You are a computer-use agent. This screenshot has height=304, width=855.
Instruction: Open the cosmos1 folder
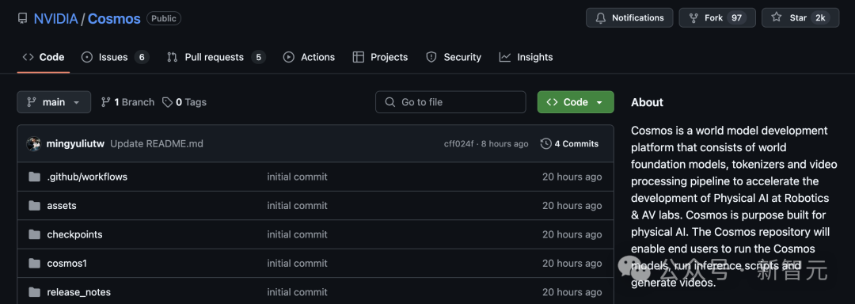pyautogui.click(x=67, y=263)
